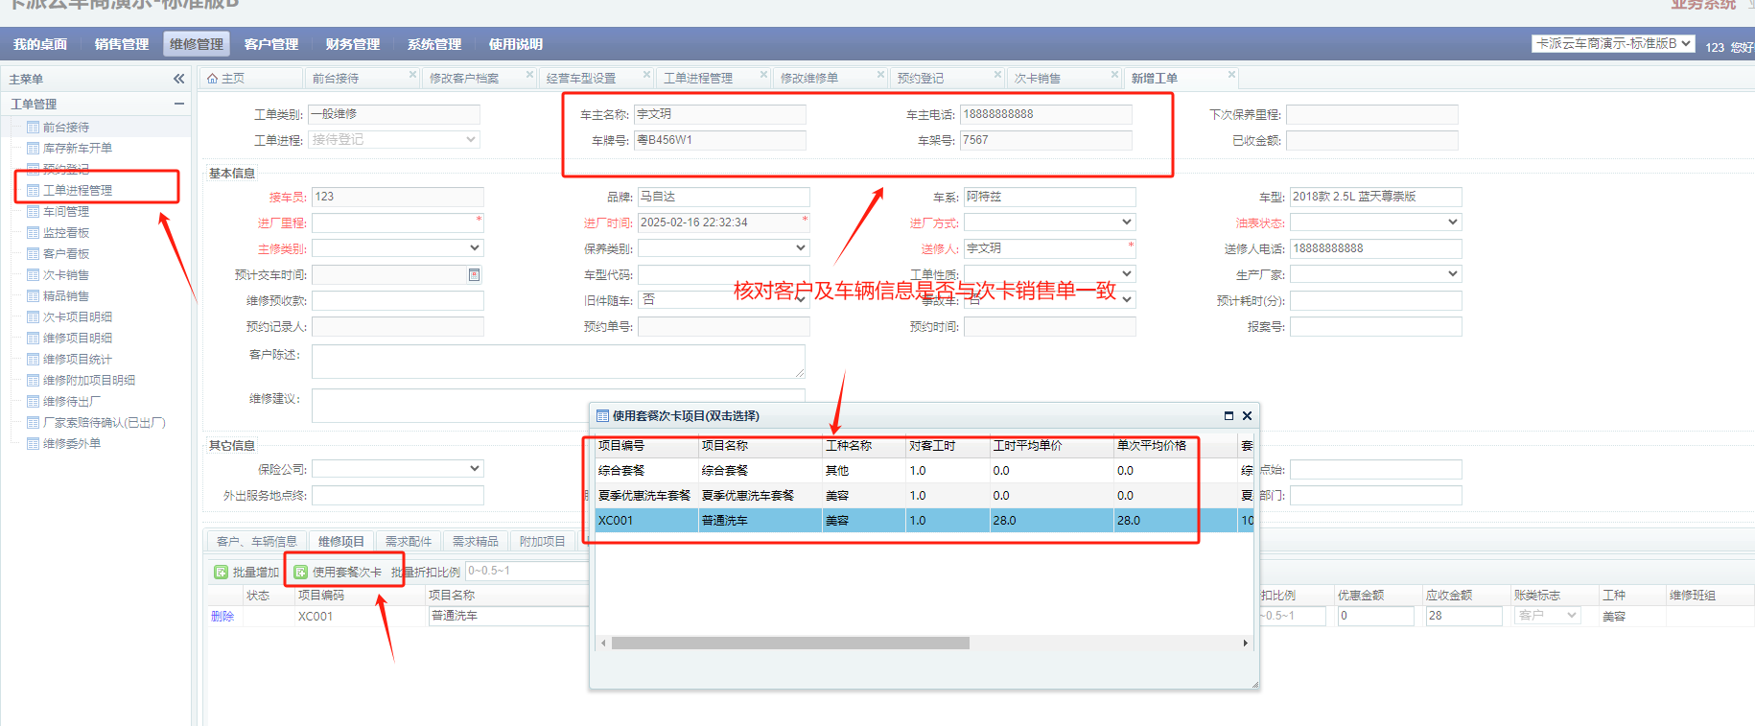Image resolution: width=1755 pixels, height=726 pixels.
Task: Switch to the 需求配件 tab
Action: (408, 542)
